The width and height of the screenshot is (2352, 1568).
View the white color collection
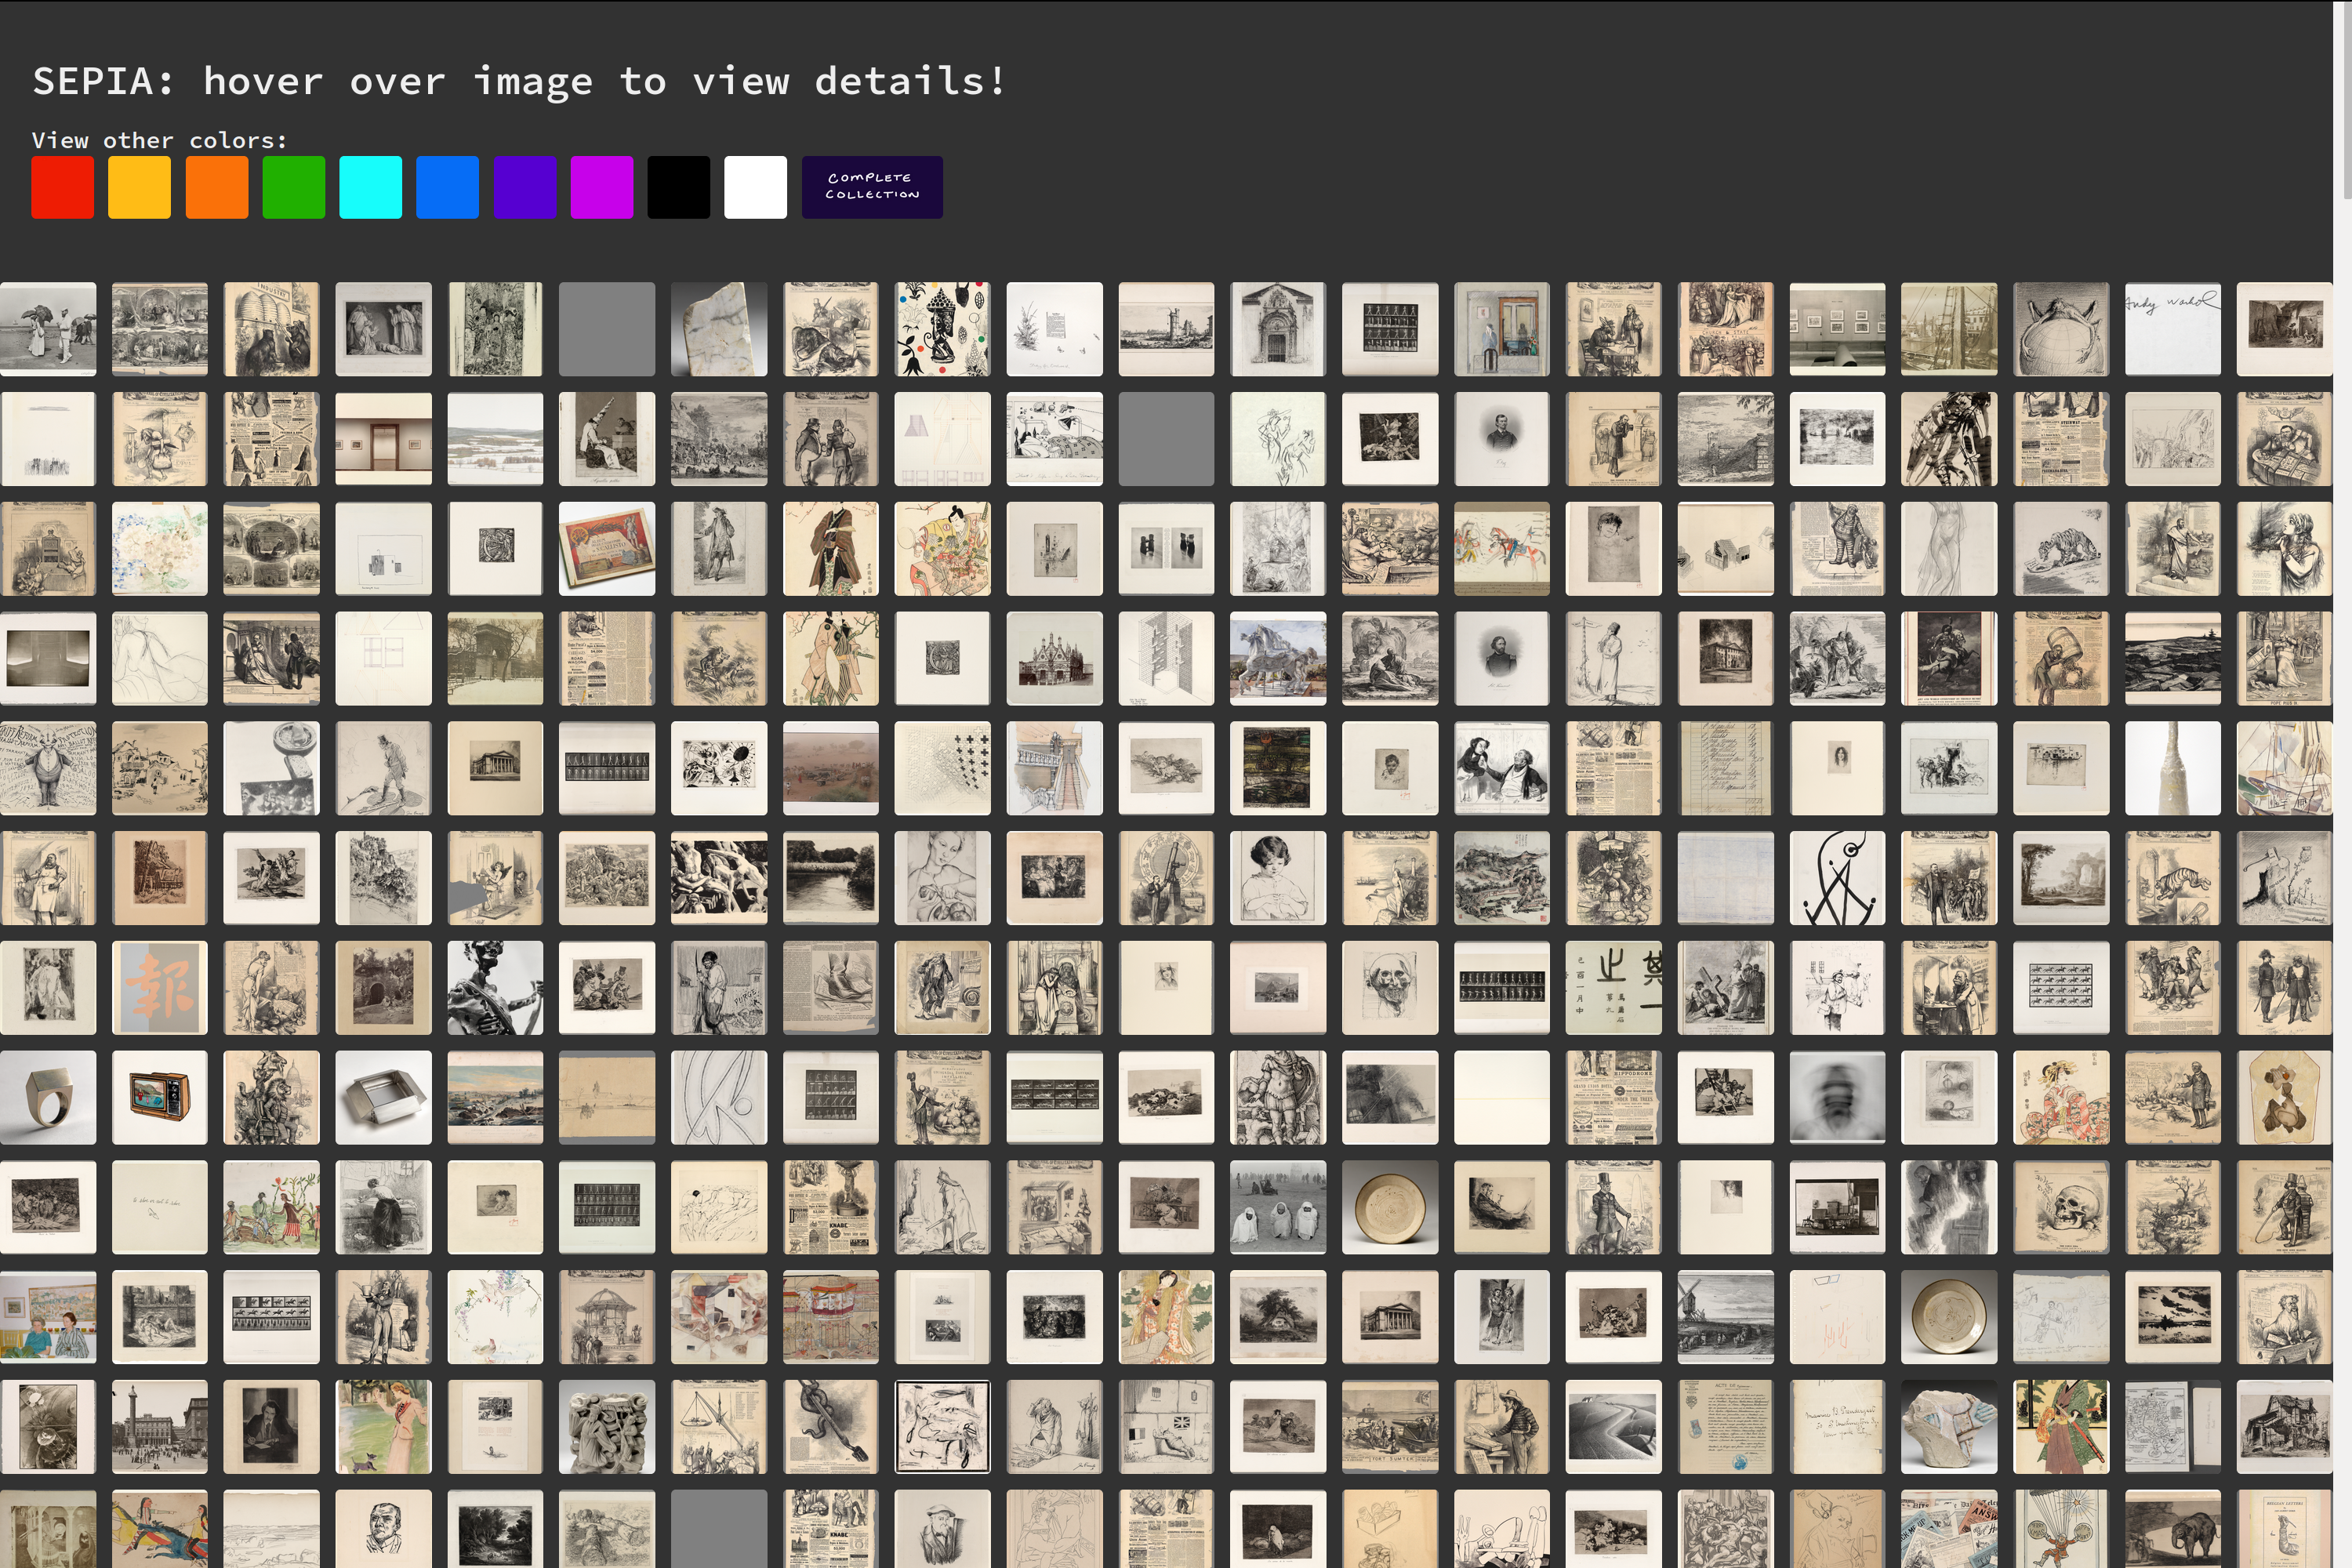coord(755,187)
